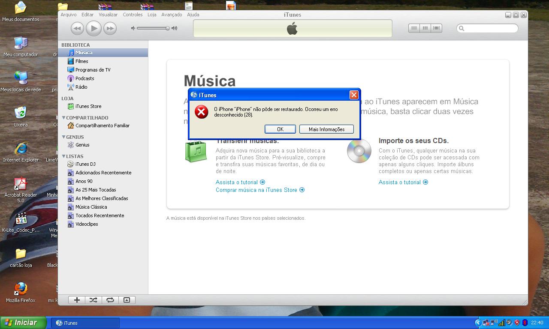Click the add playlist plus button
Screen dimensions: 549x329
(77, 300)
